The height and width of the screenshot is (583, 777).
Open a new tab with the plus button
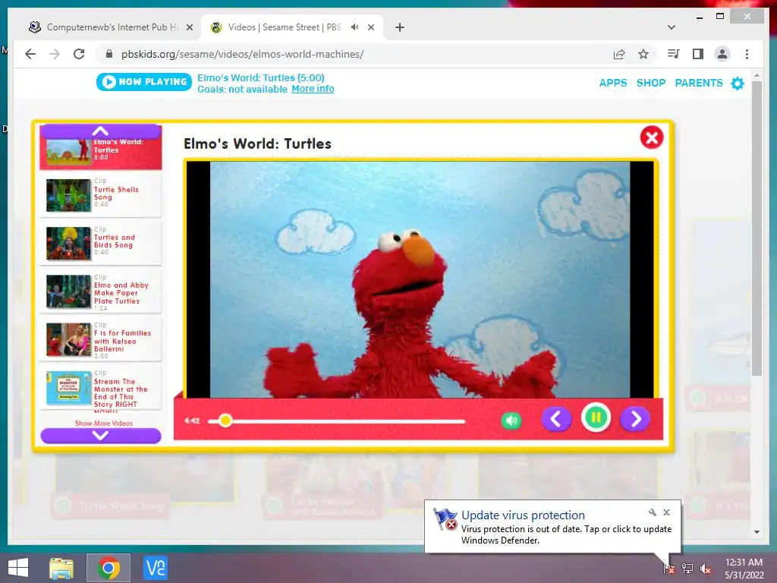[400, 27]
